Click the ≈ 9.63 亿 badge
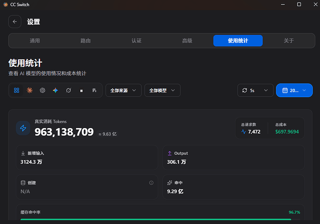The width and height of the screenshot is (320, 224). pos(108,134)
